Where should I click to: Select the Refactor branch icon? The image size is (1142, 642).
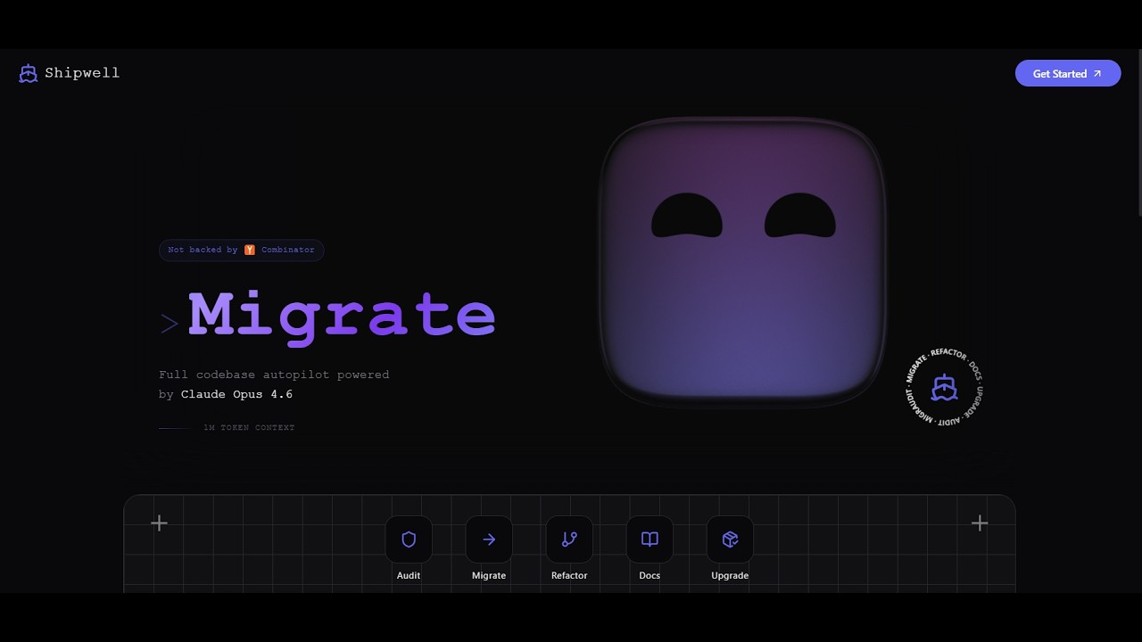[x=569, y=539]
